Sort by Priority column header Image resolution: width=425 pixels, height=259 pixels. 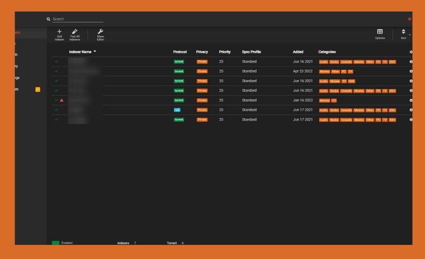pyautogui.click(x=225, y=52)
